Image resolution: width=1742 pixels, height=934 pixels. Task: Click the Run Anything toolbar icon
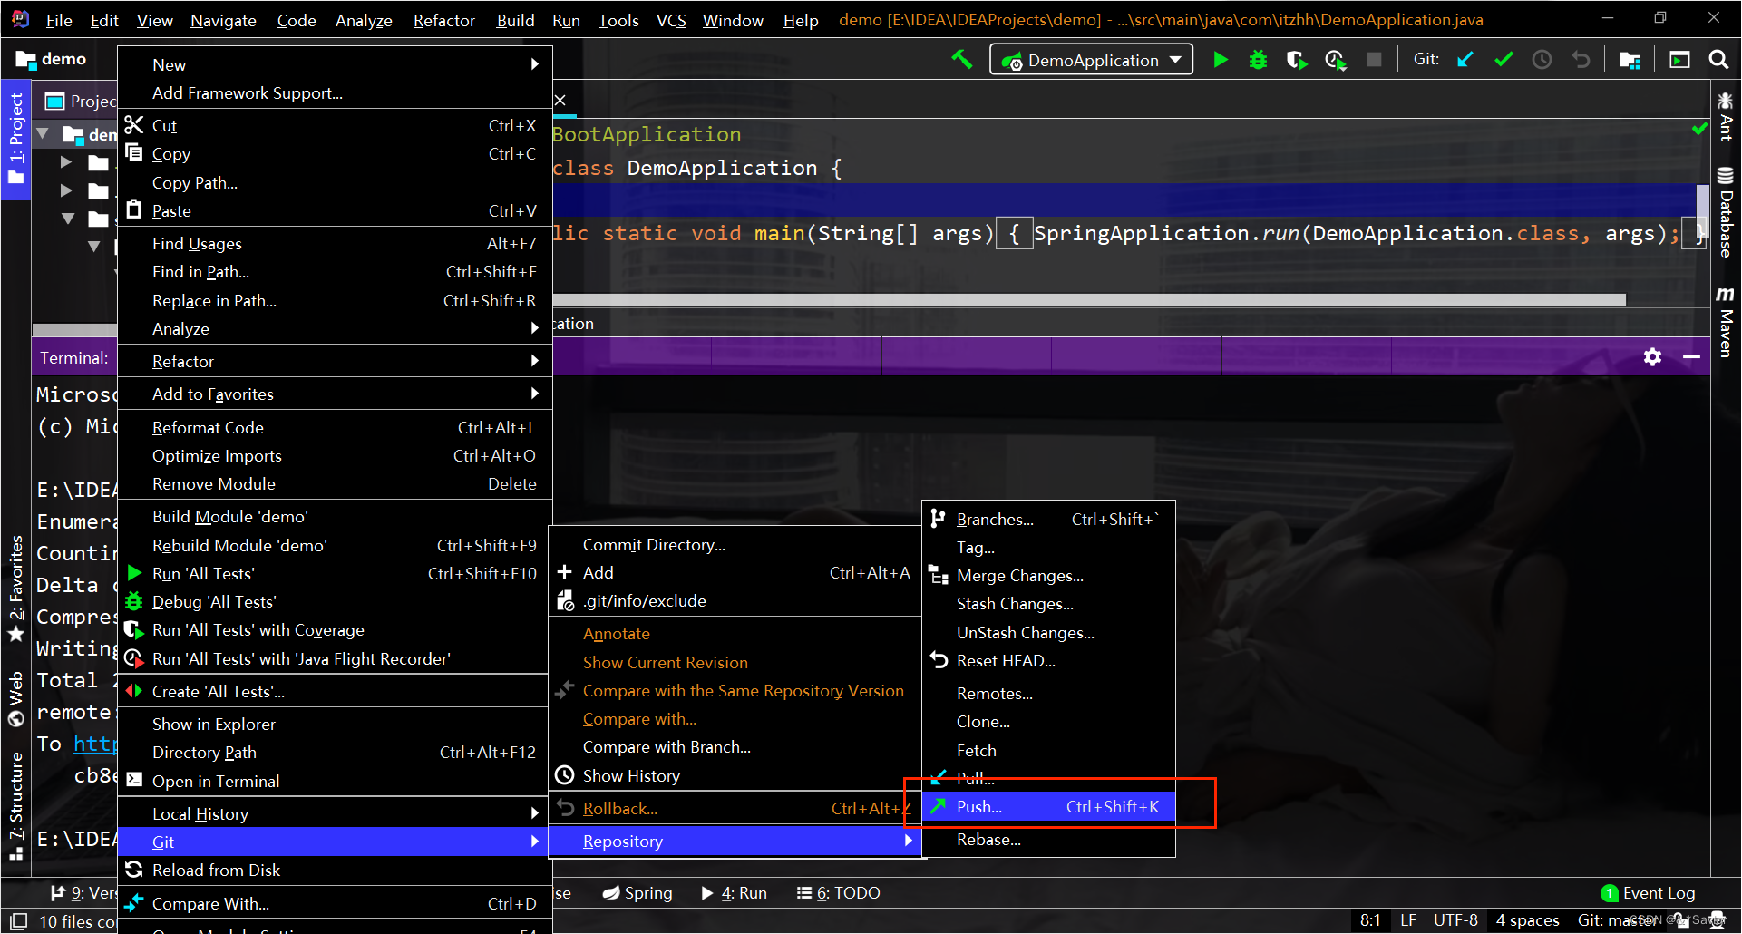coord(1679,60)
